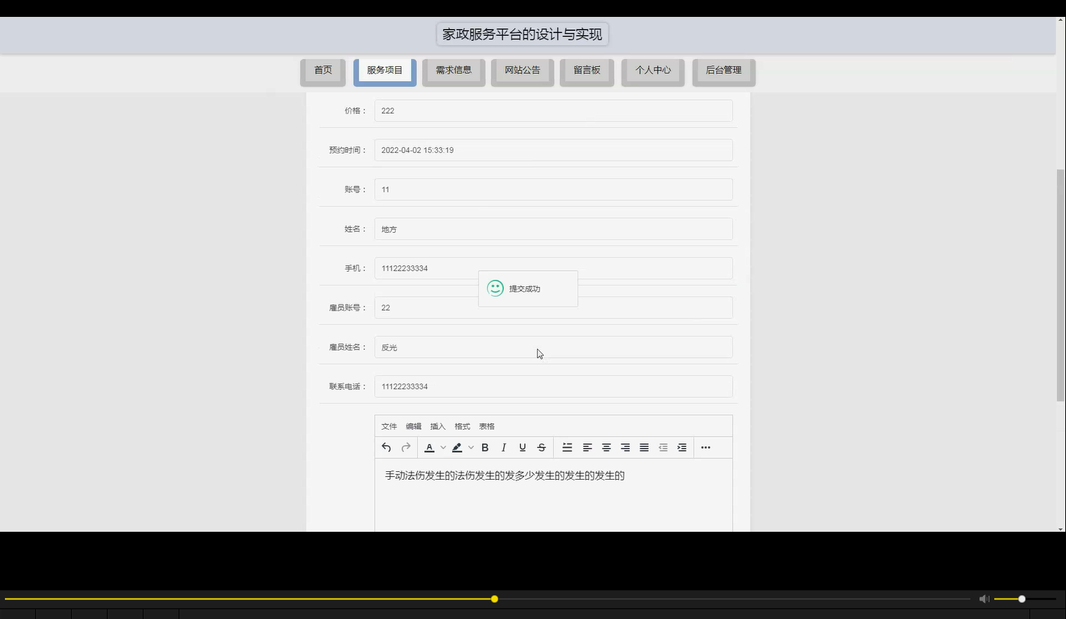Justify the text

644,447
